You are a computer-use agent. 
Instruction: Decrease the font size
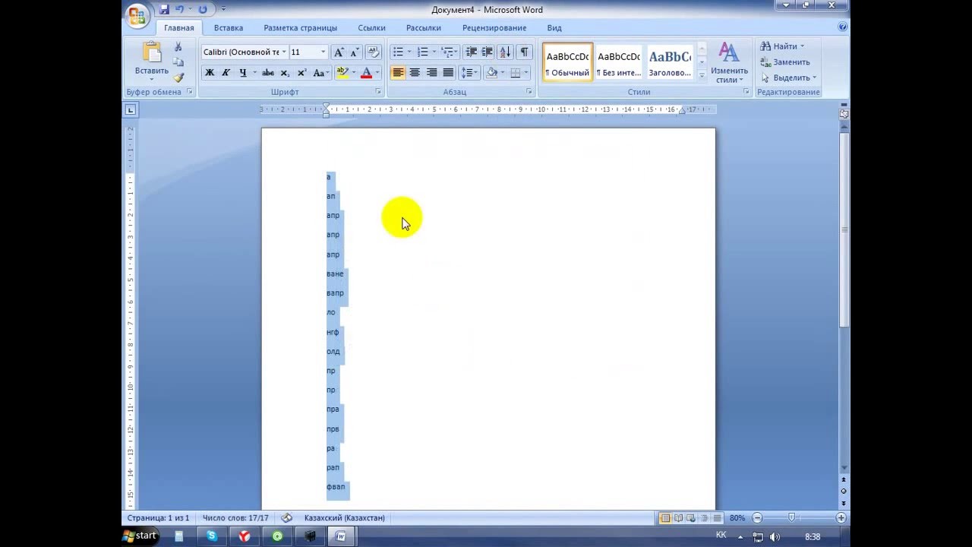point(354,52)
